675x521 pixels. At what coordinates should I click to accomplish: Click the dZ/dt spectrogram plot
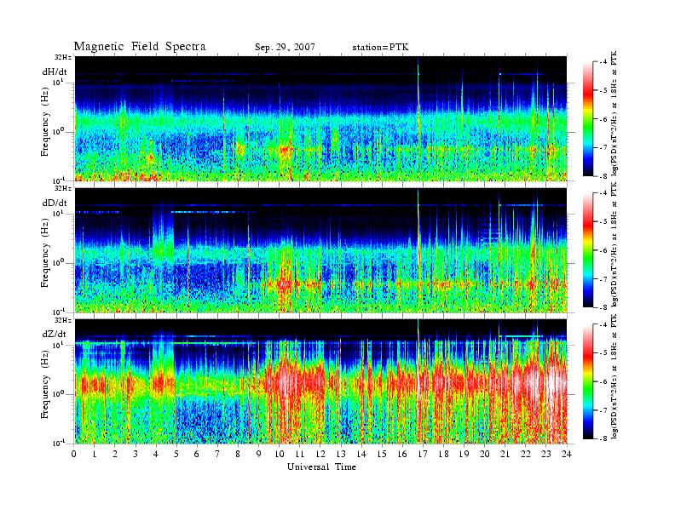coord(321,381)
